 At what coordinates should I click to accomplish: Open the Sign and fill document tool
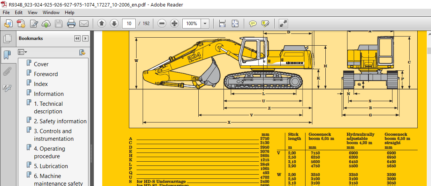coord(34,24)
